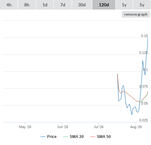Select the 4h time range tab
Screen dimensions: 151x145
click(9, 5)
